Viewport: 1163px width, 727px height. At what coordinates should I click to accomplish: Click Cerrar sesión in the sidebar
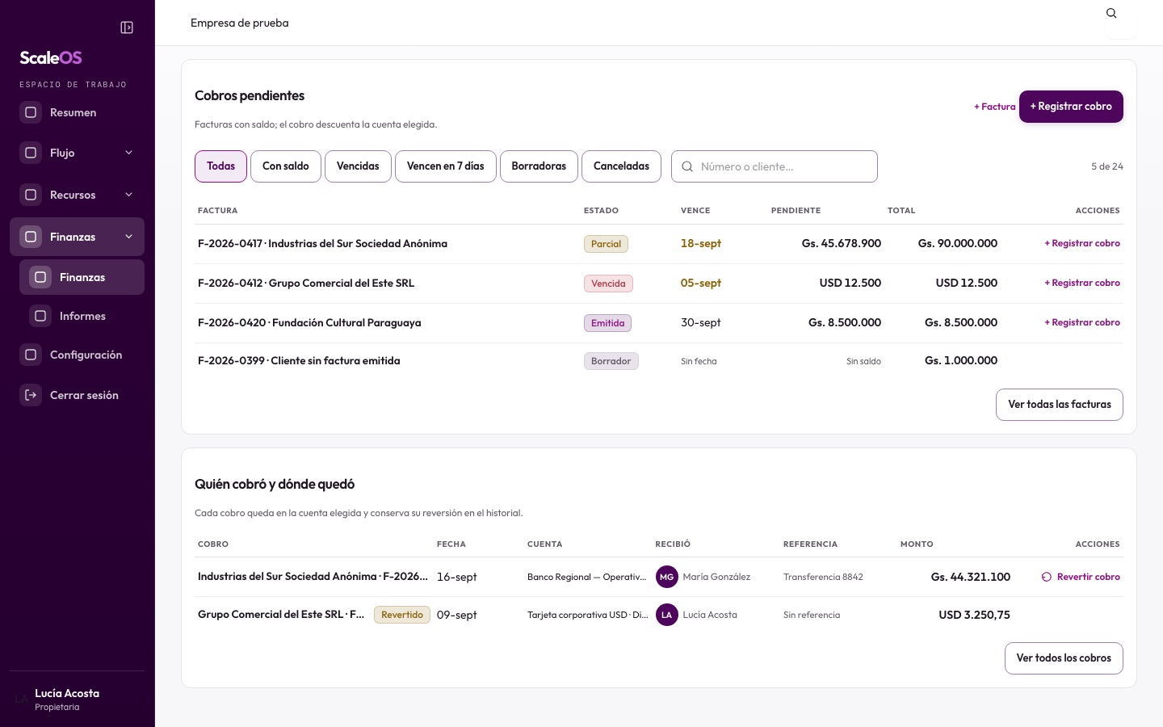pyautogui.click(x=77, y=395)
